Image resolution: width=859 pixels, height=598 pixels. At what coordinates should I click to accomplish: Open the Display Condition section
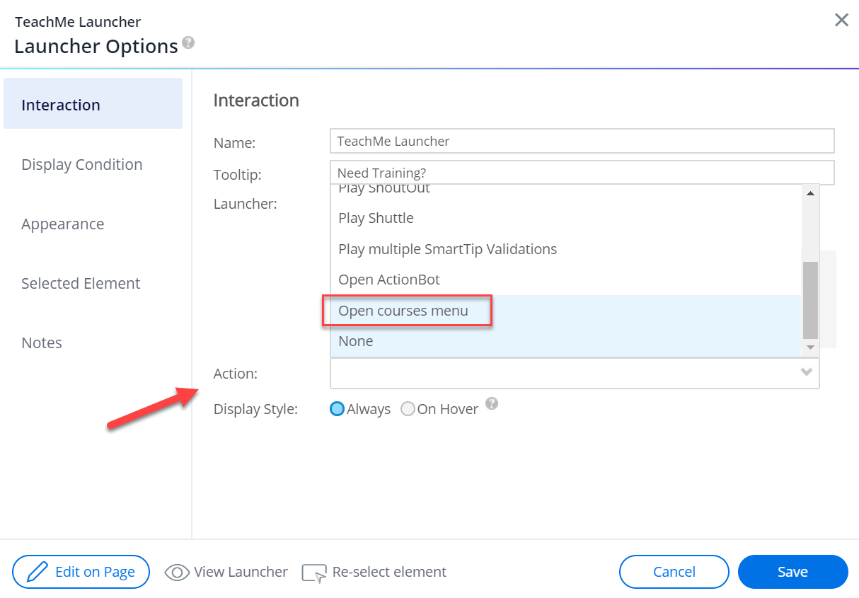(81, 164)
